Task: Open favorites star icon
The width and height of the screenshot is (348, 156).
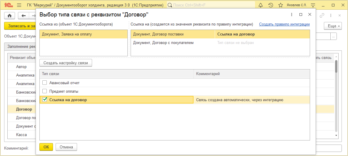Action: click(281, 5)
